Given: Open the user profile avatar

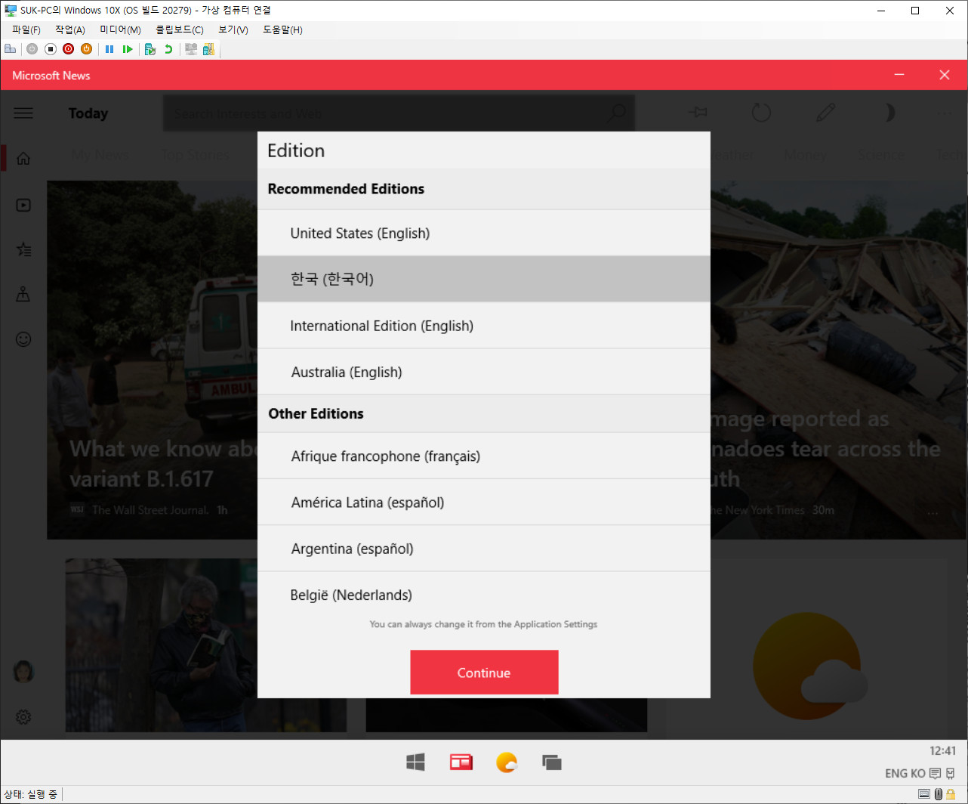Looking at the screenshot, I should pos(23,670).
